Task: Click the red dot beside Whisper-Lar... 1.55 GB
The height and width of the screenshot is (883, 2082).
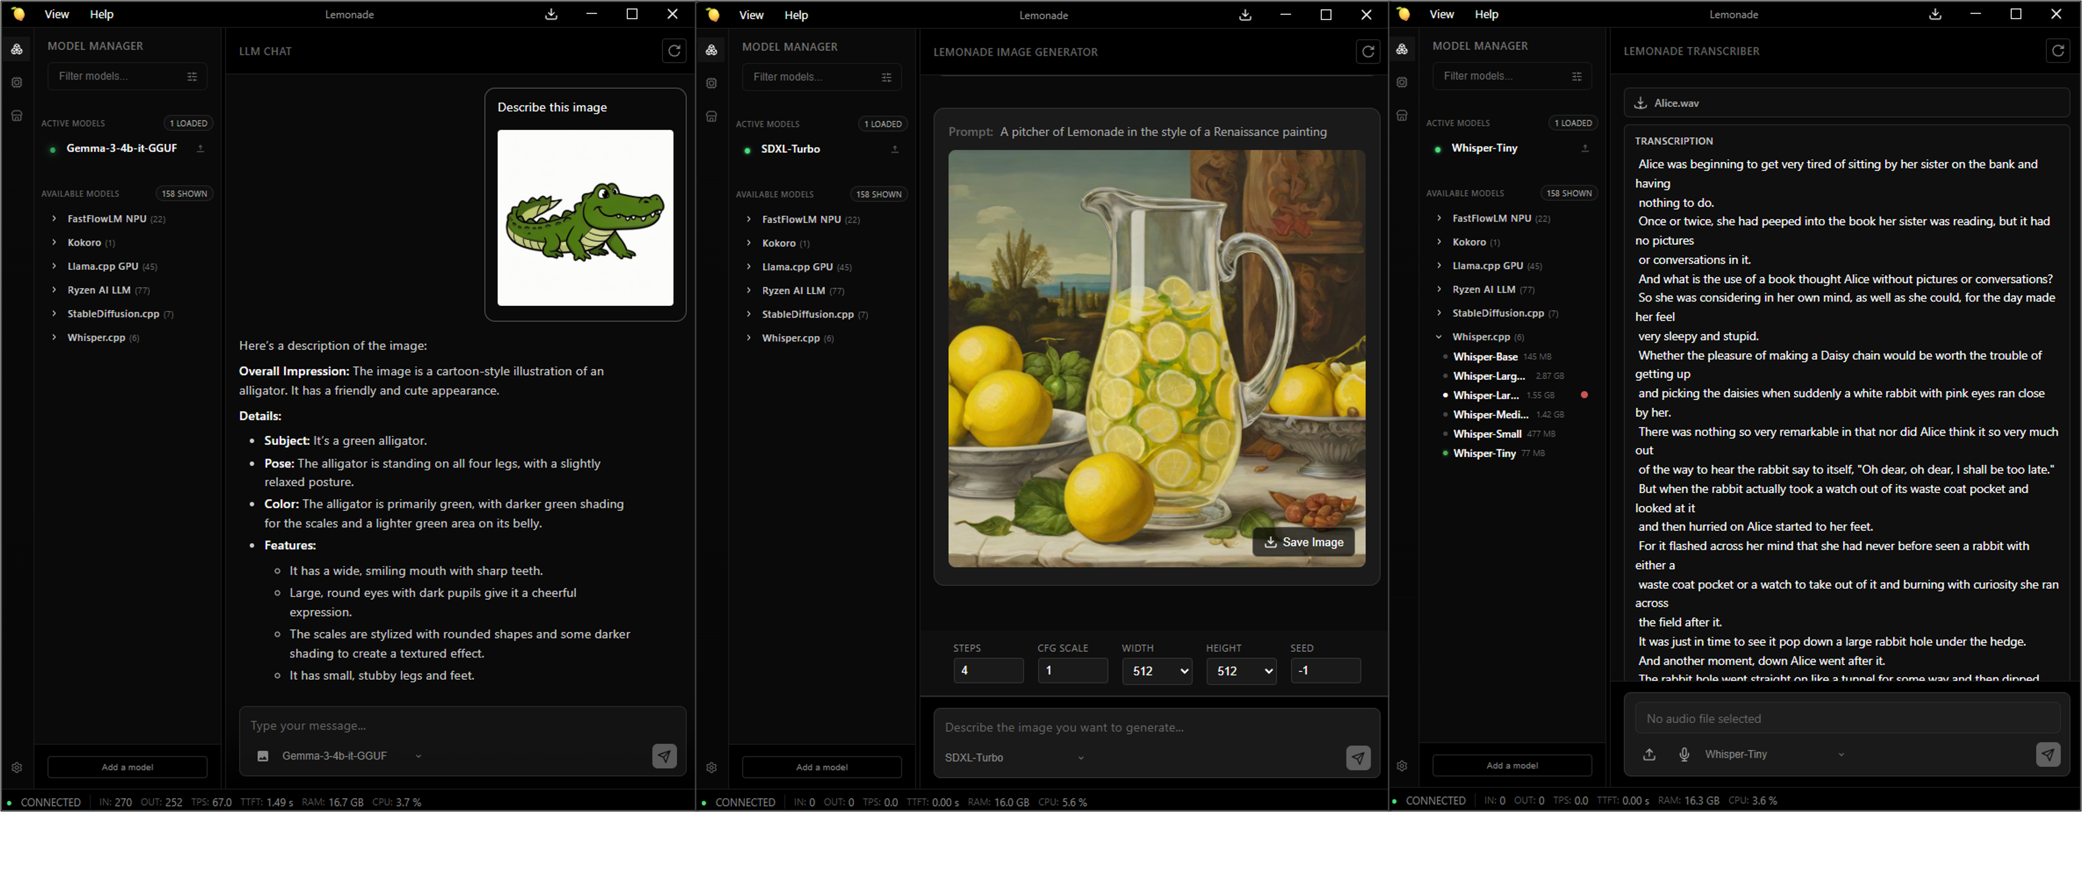Action: click(x=1584, y=395)
